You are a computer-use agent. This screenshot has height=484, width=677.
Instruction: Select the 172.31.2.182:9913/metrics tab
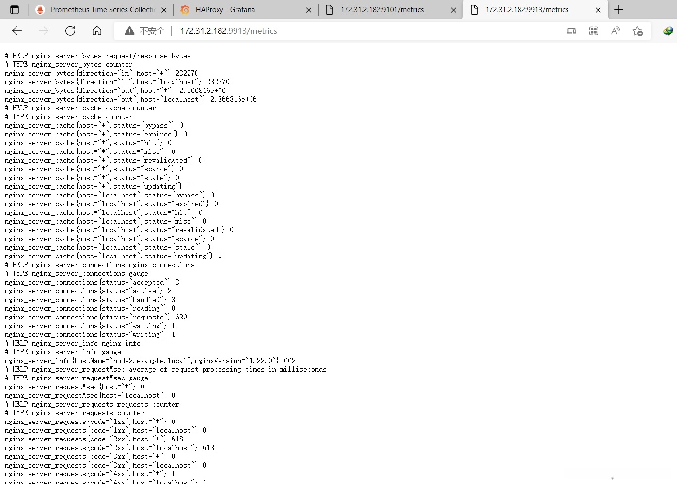535,10
